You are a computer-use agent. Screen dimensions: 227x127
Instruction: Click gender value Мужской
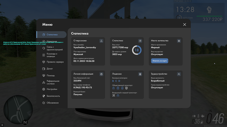click(x=78, y=54)
